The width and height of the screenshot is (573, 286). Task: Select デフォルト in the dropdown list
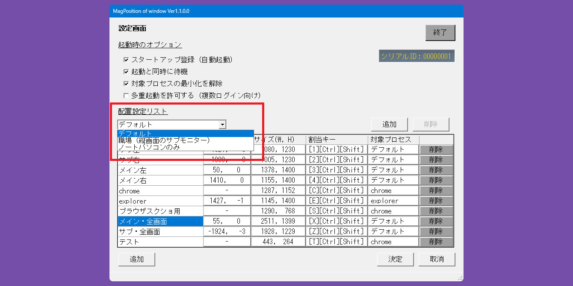click(186, 133)
